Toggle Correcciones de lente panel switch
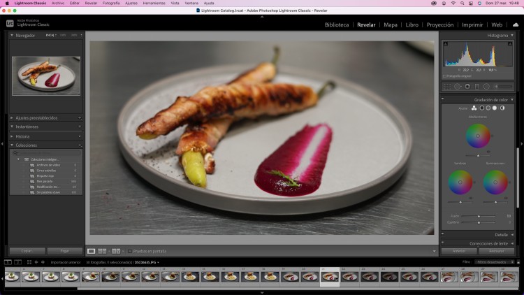This screenshot has width=524, height=295. pyautogui.click(x=442, y=243)
